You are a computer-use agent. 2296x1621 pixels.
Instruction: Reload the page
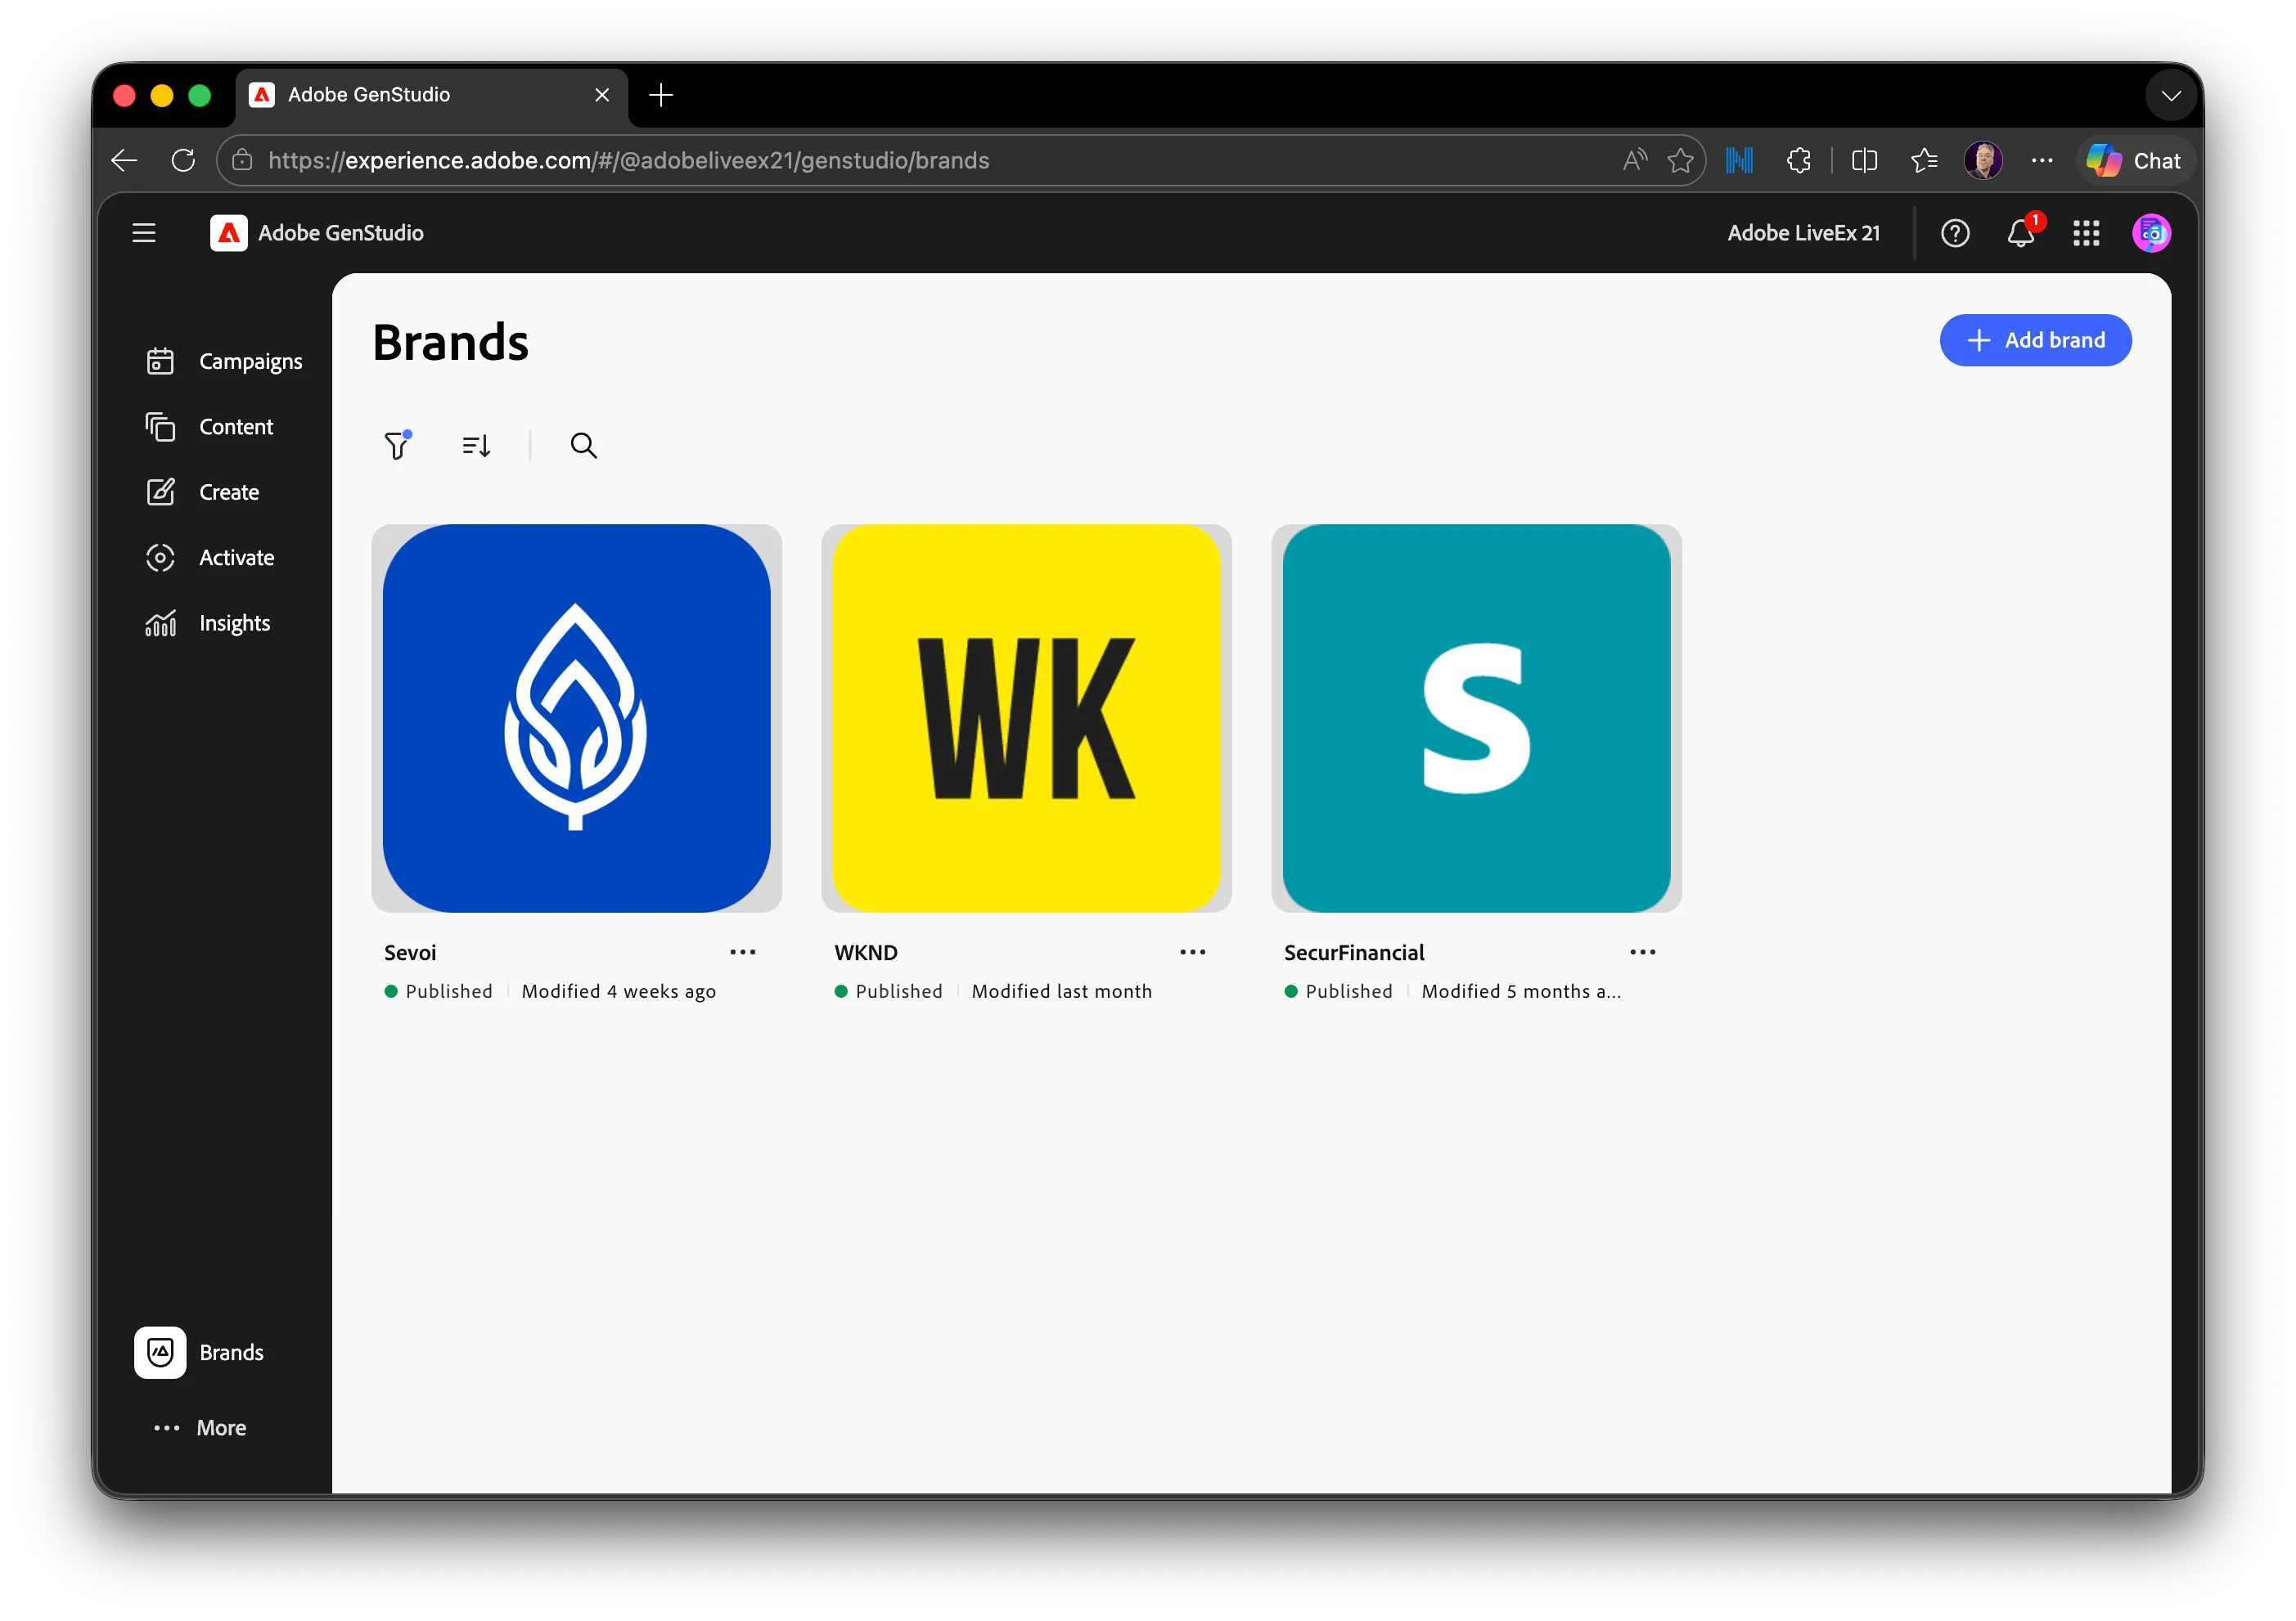point(183,160)
